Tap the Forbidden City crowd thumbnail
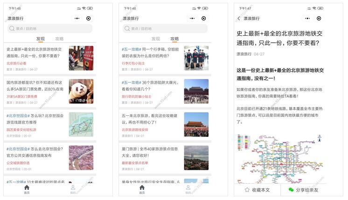The height and width of the screenshot is (200, 348). [196, 91]
